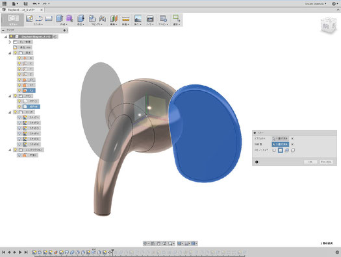This screenshot has width=341, height=257.
Task: Open the Modify menu dropdown label
Action: tap(81, 24)
